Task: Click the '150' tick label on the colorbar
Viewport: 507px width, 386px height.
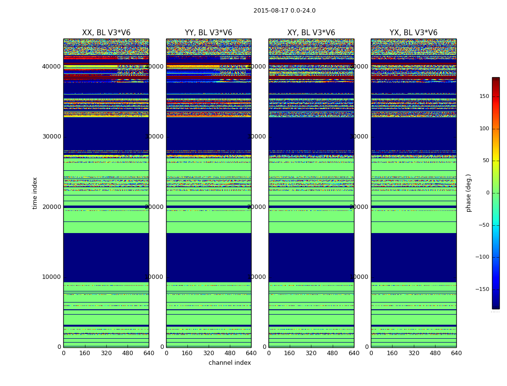Action: (484, 96)
